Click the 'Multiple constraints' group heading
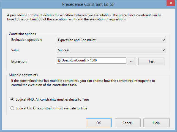This screenshot has height=132, width=177. 23,75
